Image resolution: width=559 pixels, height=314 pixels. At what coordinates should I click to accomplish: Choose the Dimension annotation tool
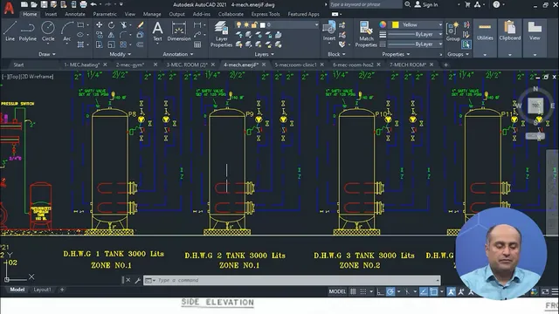[179, 31]
